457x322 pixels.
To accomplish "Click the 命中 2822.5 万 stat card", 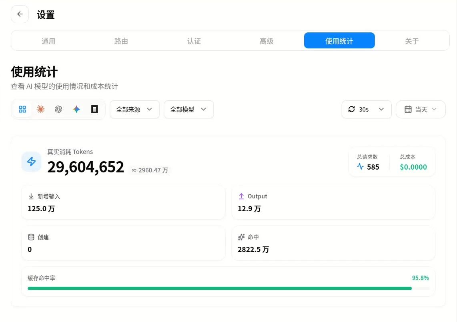I will pos(333,243).
